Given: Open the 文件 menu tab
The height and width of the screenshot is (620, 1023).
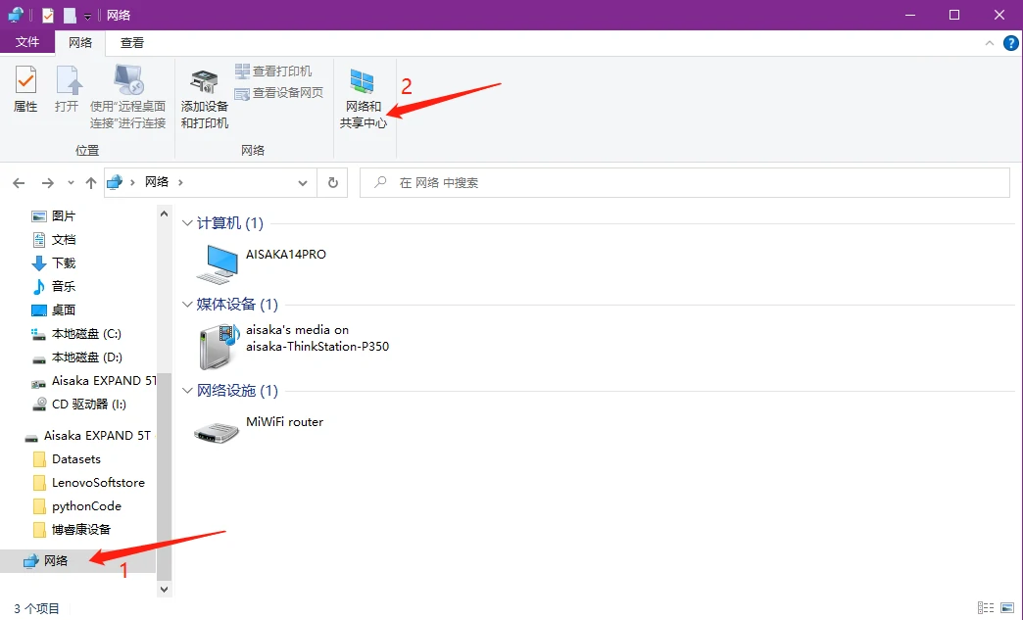Looking at the screenshot, I should (27, 43).
